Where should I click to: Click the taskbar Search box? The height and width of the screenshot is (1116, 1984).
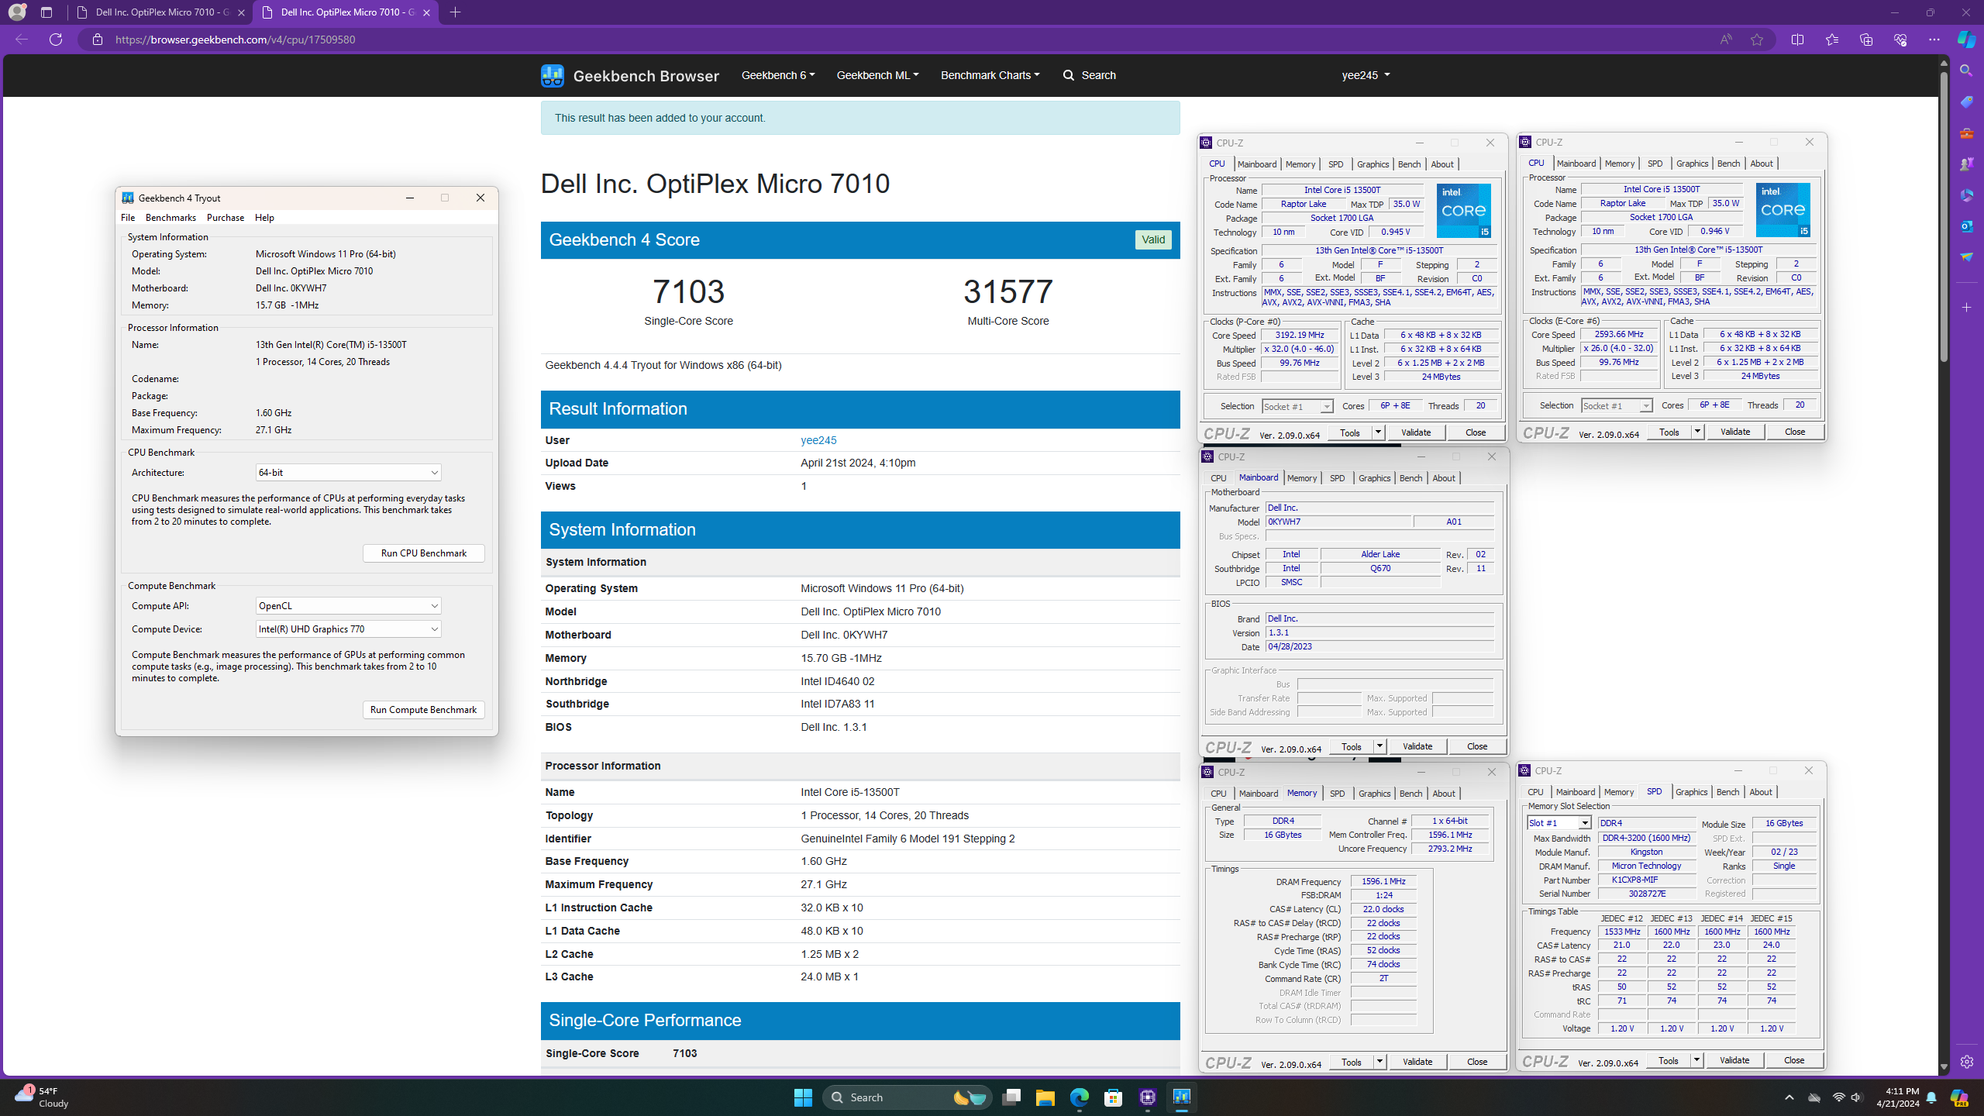tap(908, 1097)
